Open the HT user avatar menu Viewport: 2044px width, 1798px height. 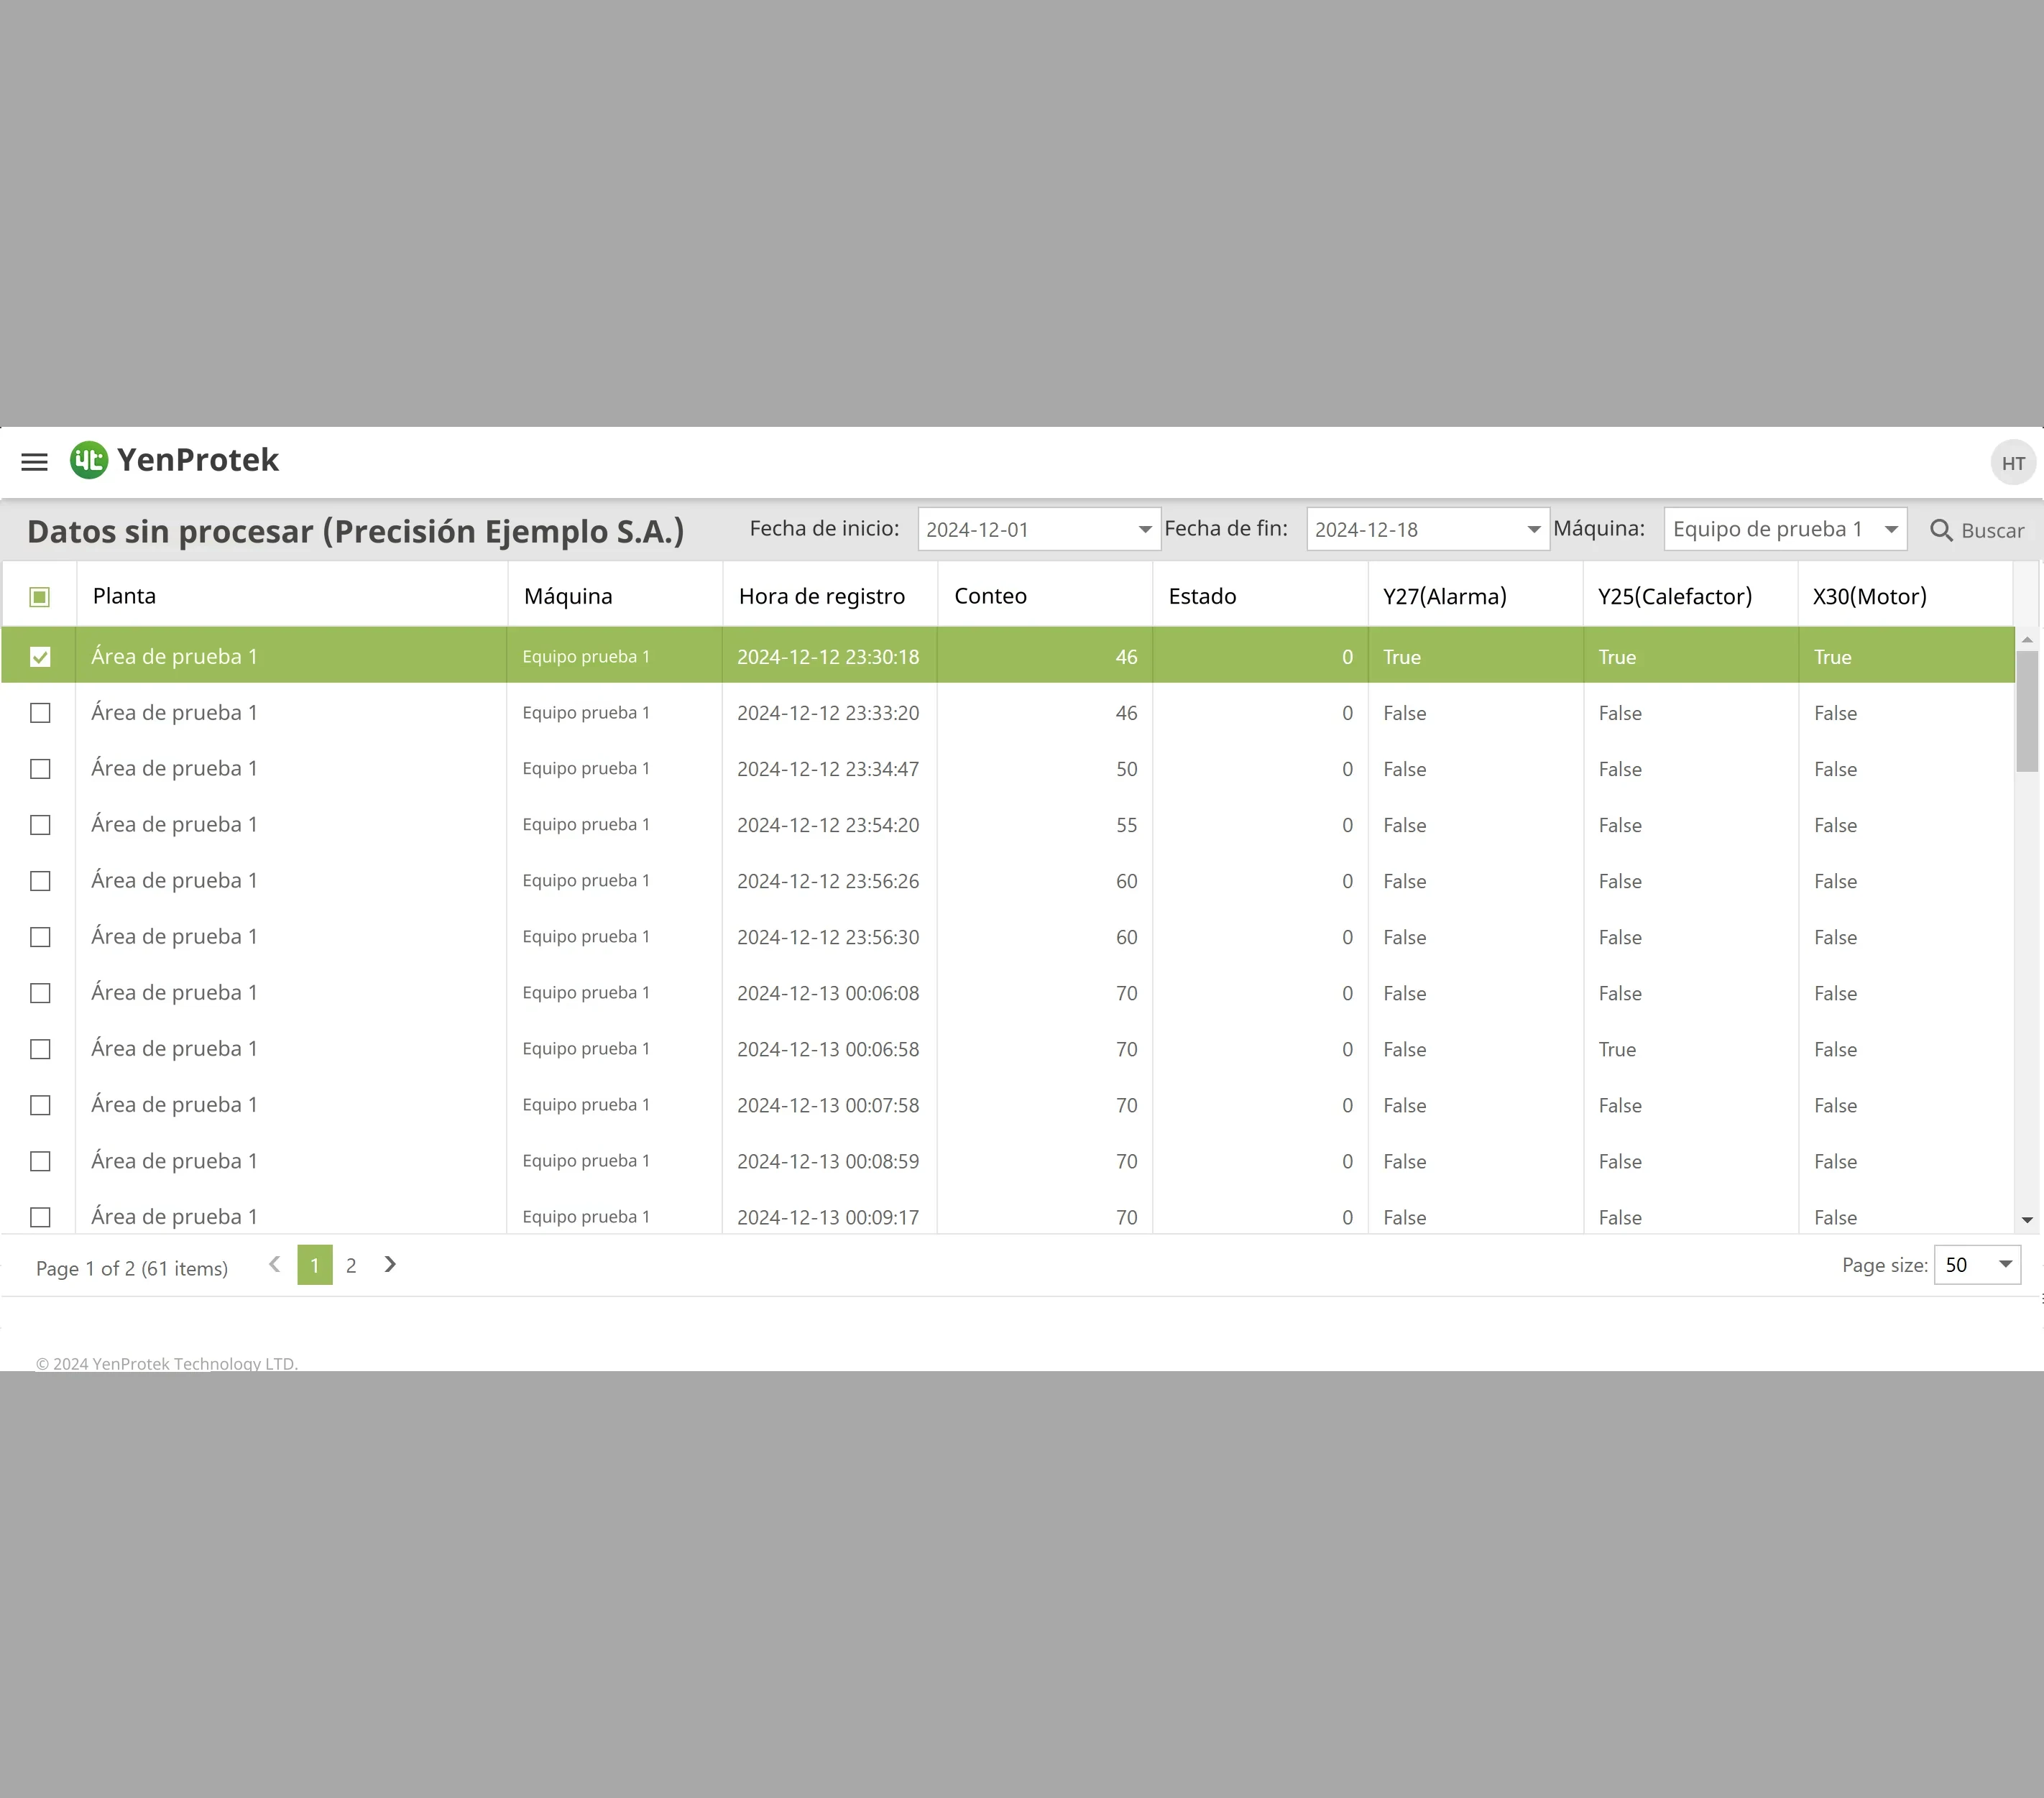click(2013, 463)
